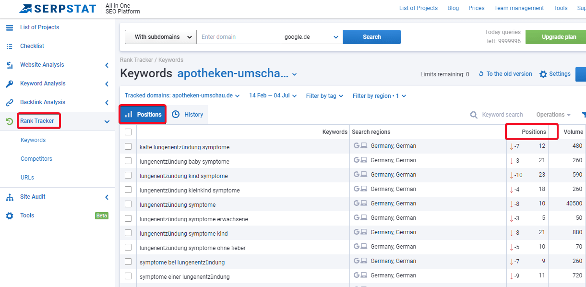Click the Tools gear icon in sidebar

[x=10, y=215]
